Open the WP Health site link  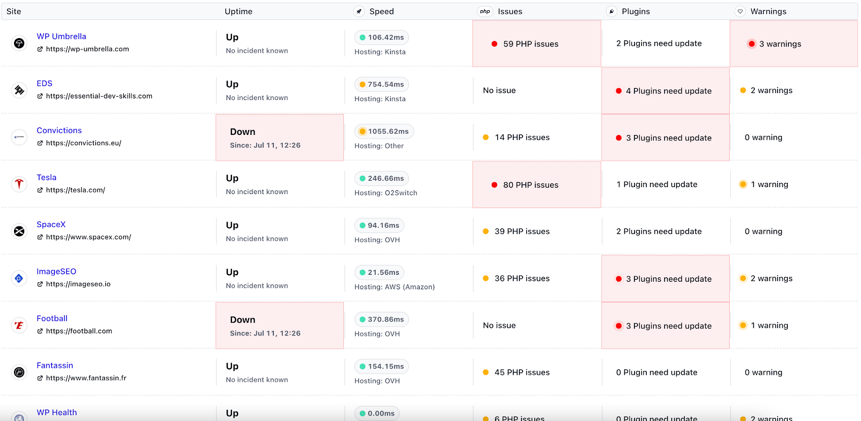pyautogui.click(x=57, y=412)
